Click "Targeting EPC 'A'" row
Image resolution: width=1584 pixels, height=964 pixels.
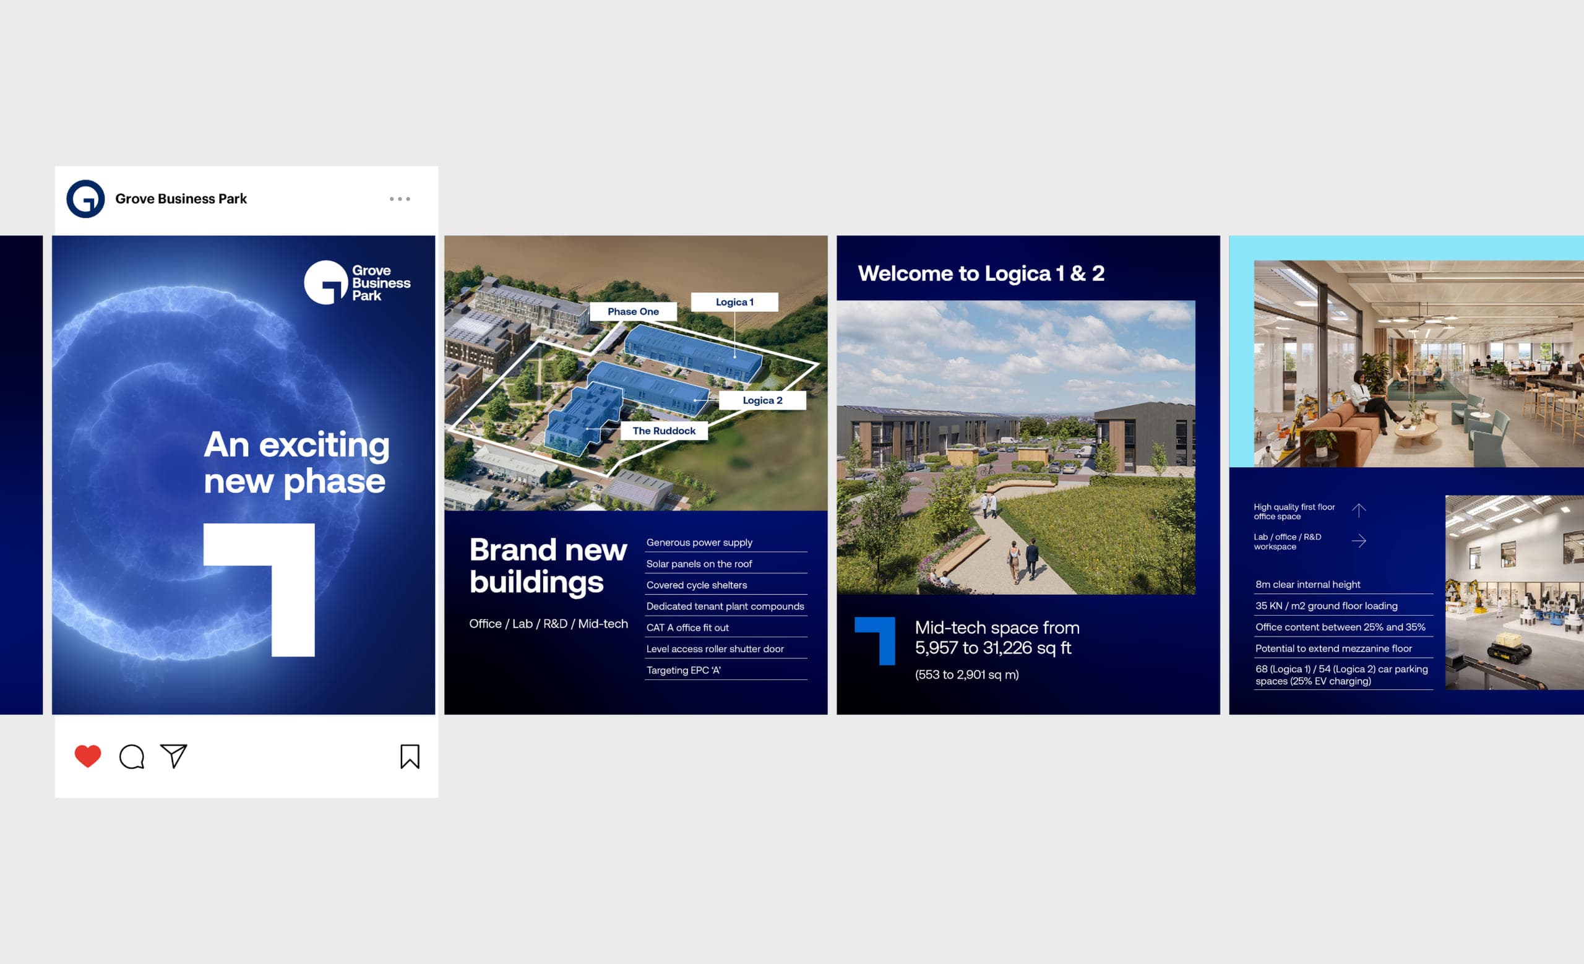[x=726, y=669]
